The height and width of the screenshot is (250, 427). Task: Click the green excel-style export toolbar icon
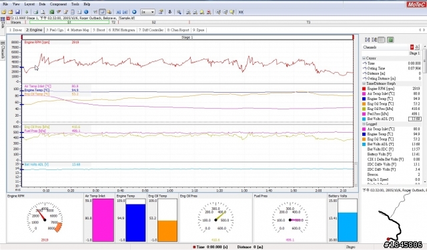[51, 12]
